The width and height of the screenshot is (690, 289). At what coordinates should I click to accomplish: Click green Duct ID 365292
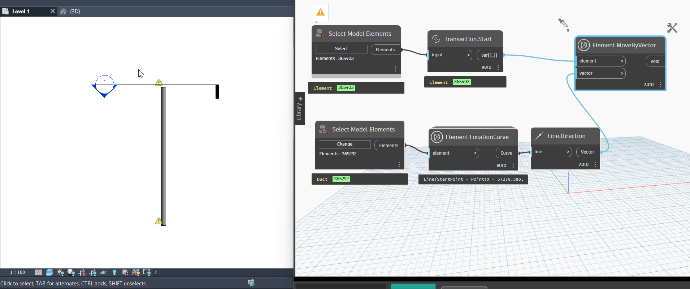point(341,179)
